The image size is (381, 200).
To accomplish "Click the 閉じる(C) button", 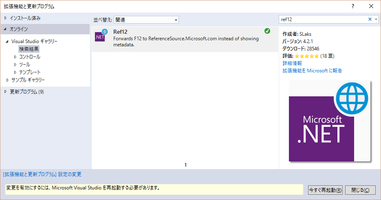I will point(360,190).
